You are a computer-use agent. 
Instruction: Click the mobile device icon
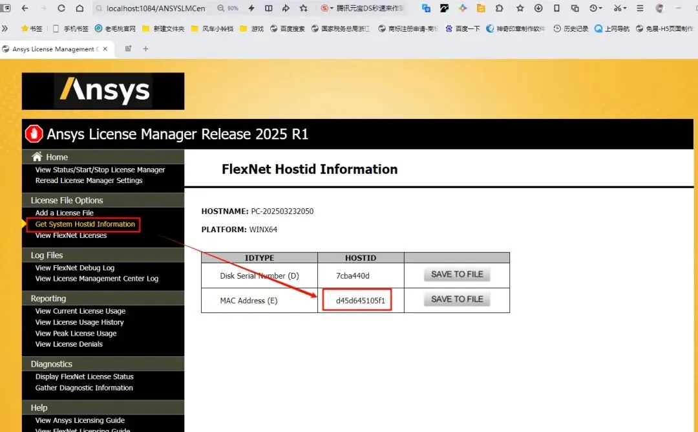click(x=556, y=8)
